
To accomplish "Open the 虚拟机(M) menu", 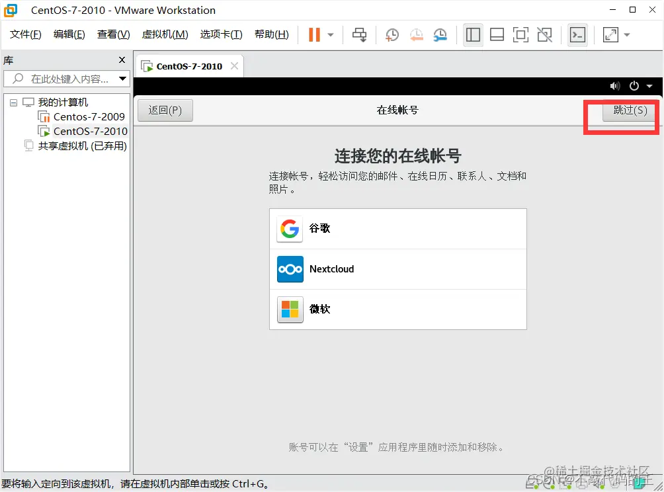I will click(165, 34).
